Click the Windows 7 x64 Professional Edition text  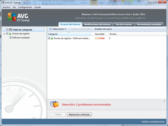[x=113, y=14]
